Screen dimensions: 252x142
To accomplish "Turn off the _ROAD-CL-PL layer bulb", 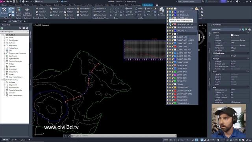I will pyautogui.click(x=167, y=31).
